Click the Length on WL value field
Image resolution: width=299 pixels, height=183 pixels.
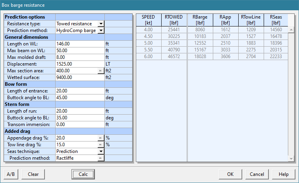[79, 44]
